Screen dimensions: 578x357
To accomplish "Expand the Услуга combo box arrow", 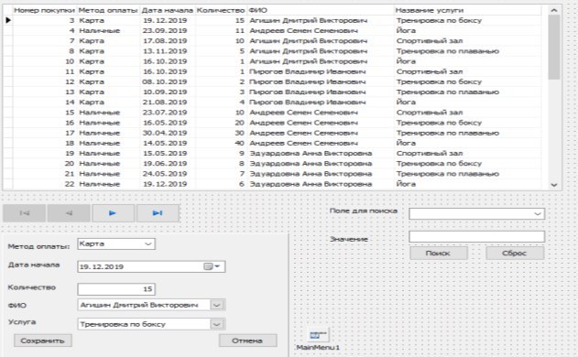I will coord(217,324).
